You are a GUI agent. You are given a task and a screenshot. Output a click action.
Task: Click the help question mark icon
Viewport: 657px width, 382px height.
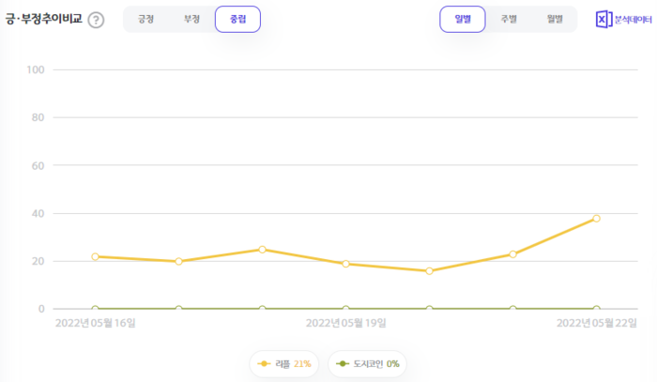pyautogui.click(x=96, y=20)
